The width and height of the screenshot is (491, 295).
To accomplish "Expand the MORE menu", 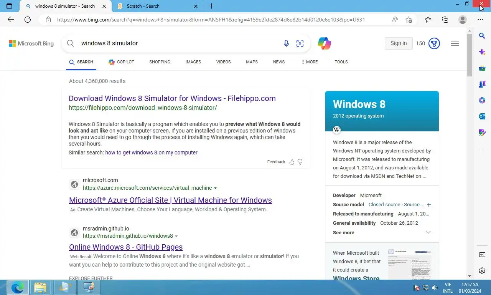I will click(310, 62).
